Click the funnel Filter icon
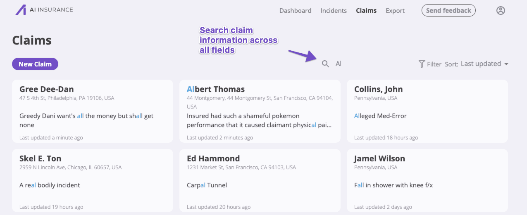Viewport: 527px width, 215px height. coord(422,64)
